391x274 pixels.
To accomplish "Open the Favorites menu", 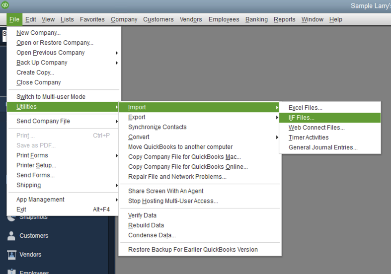I will [92, 19].
